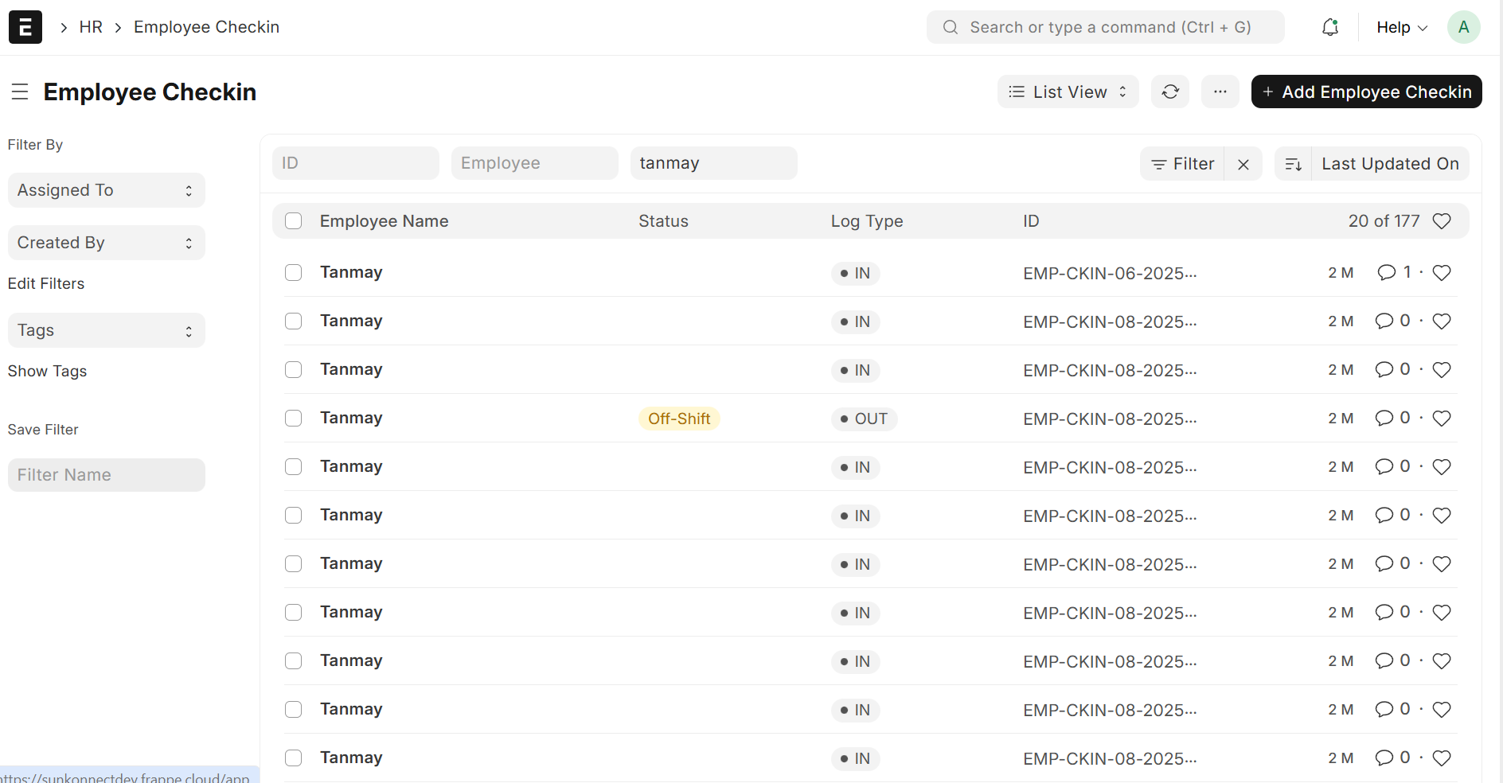Toggle the sidebar hamburger icon
1503x783 pixels.
coord(20,92)
